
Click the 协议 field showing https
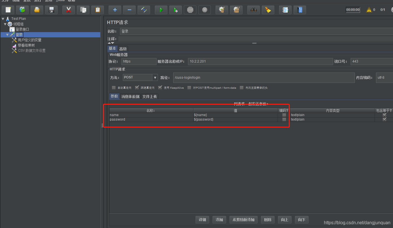tap(139, 61)
